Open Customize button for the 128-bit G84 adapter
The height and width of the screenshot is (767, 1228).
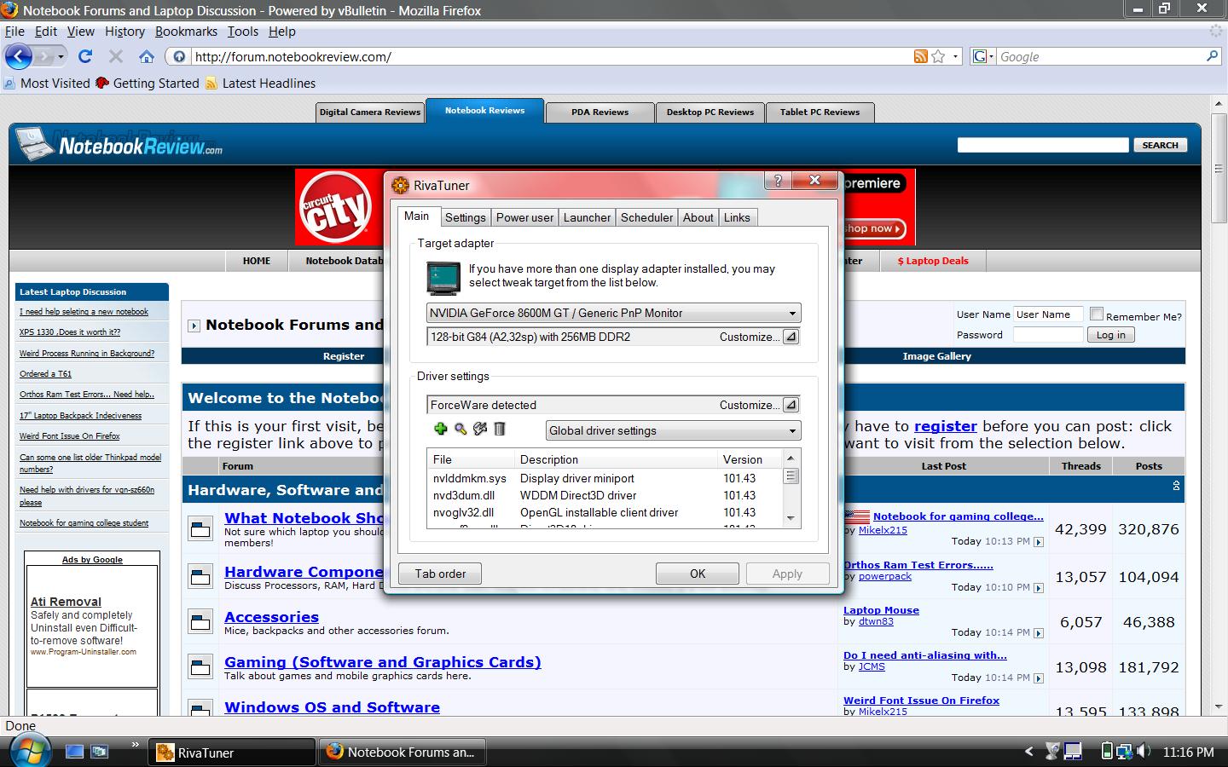(x=791, y=337)
